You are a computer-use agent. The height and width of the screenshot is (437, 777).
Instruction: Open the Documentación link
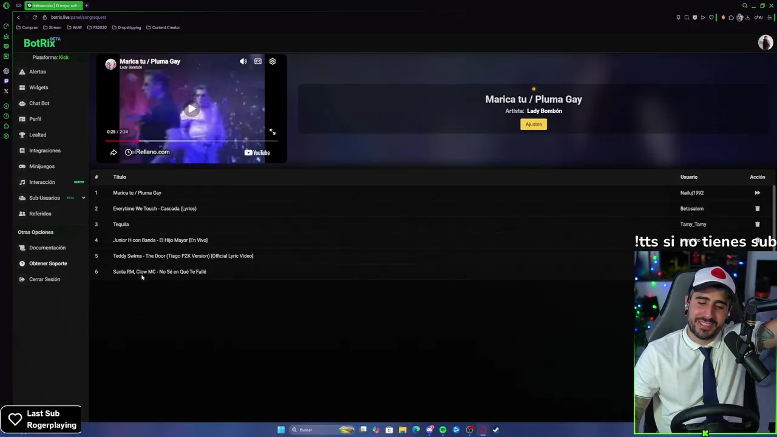[x=47, y=248]
